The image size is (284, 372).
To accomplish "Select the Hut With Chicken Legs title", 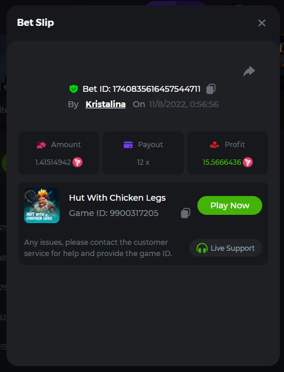I will [x=117, y=198].
